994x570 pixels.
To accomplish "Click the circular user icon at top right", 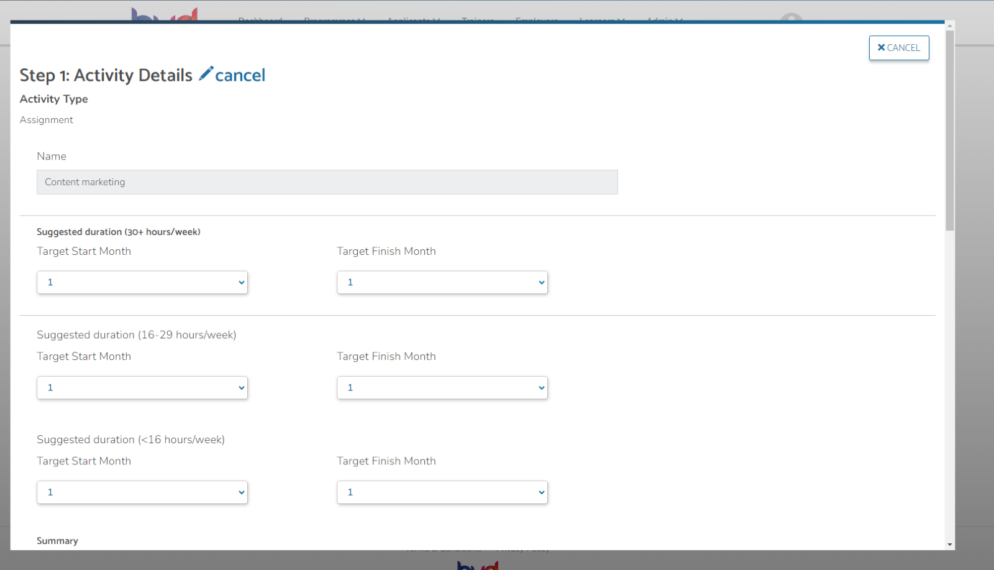I will 790,16.
